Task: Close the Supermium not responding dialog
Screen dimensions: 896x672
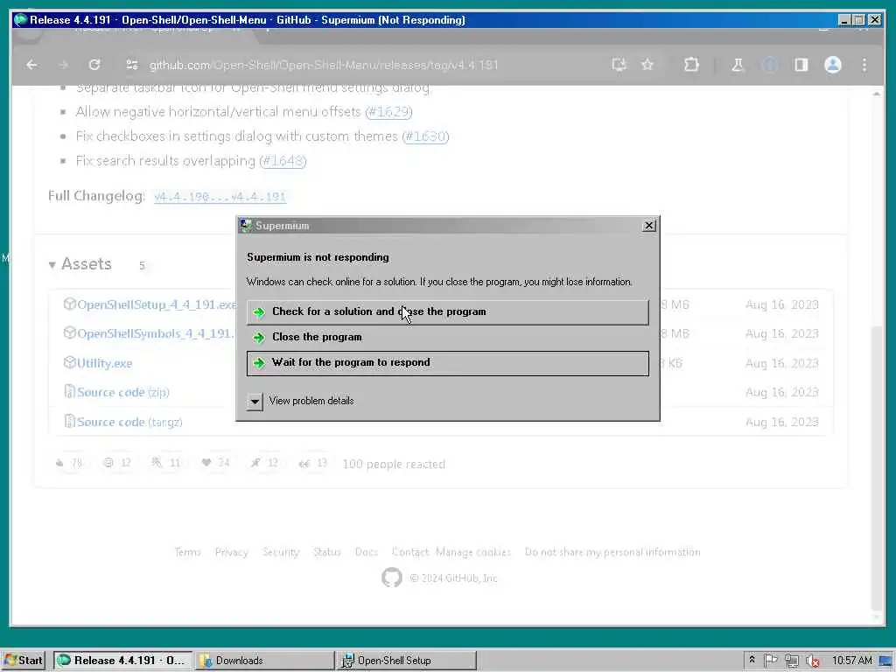Action: pyautogui.click(x=648, y=226)
